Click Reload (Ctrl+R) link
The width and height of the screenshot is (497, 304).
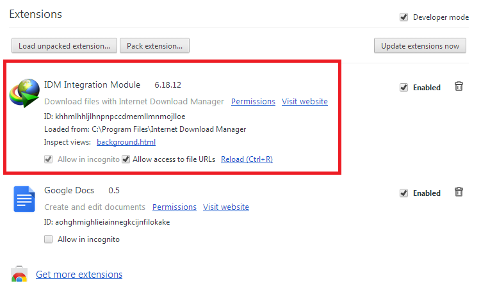(247, 159)
